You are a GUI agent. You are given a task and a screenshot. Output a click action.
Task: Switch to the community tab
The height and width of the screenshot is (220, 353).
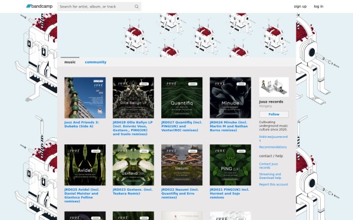click(95, 62)
